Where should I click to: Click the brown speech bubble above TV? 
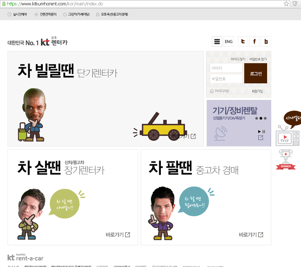(293, 119)
